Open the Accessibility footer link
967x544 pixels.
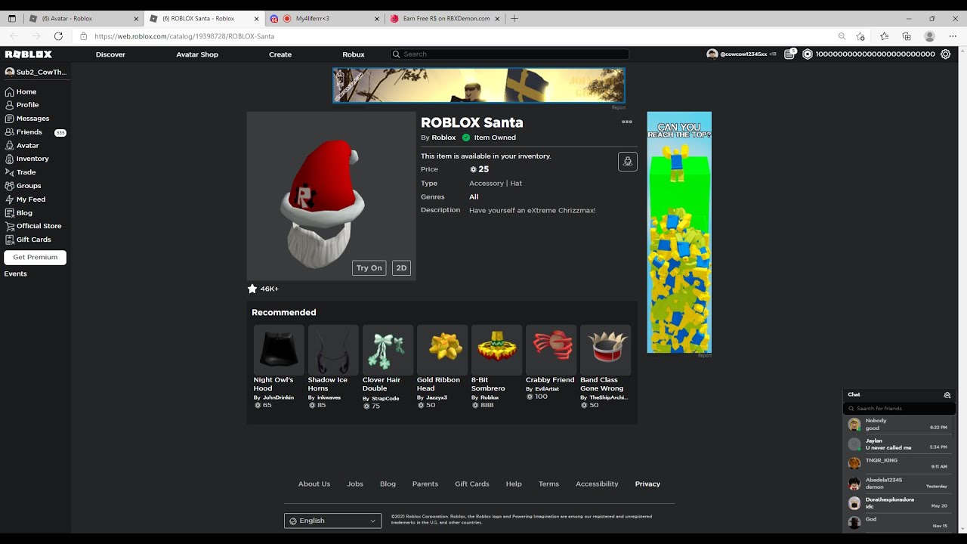(x=597, y=484)
